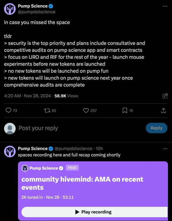The image size is (172, 221).
Task: Bookmark the post with the bookmark icon
Action: click(125, 111)
